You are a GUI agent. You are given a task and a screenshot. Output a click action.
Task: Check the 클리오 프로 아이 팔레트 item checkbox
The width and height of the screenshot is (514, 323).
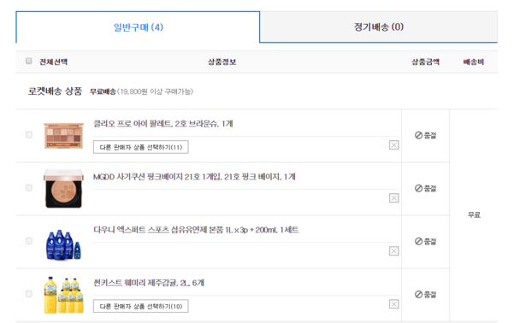tap(29, 135)
